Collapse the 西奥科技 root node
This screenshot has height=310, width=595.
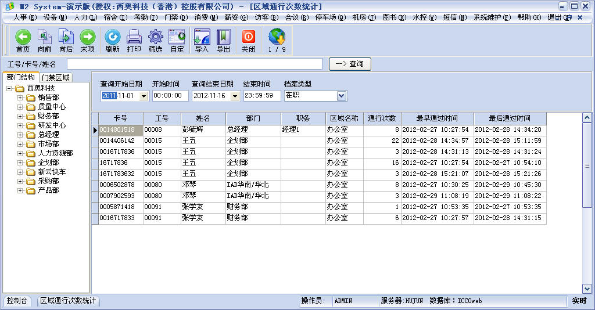[x=9, y=88]
